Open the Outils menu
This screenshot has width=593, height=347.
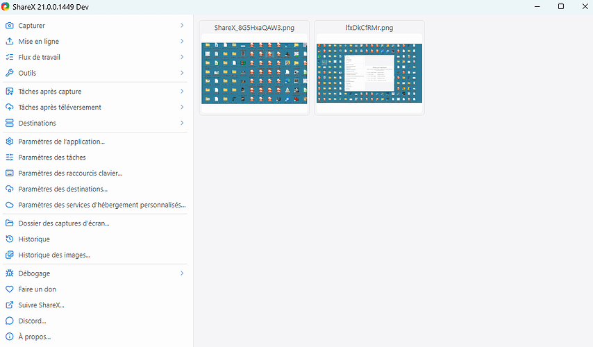click(x=95, y=73)
